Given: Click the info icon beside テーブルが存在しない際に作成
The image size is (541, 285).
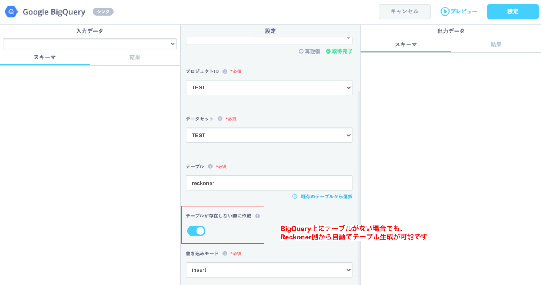Looking at the screenshot, I should coord(258,216).
